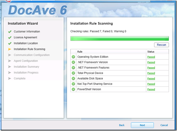The image size is (177, 131).
Task: Click the passed icon for .NET Framework Version
Action: pos(73,62)
